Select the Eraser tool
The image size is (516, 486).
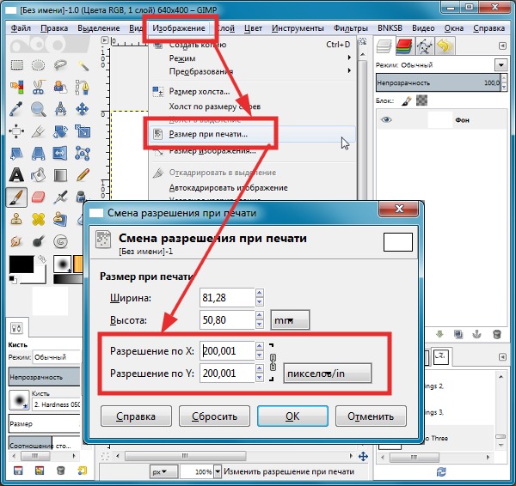click(x=38, y=197)
